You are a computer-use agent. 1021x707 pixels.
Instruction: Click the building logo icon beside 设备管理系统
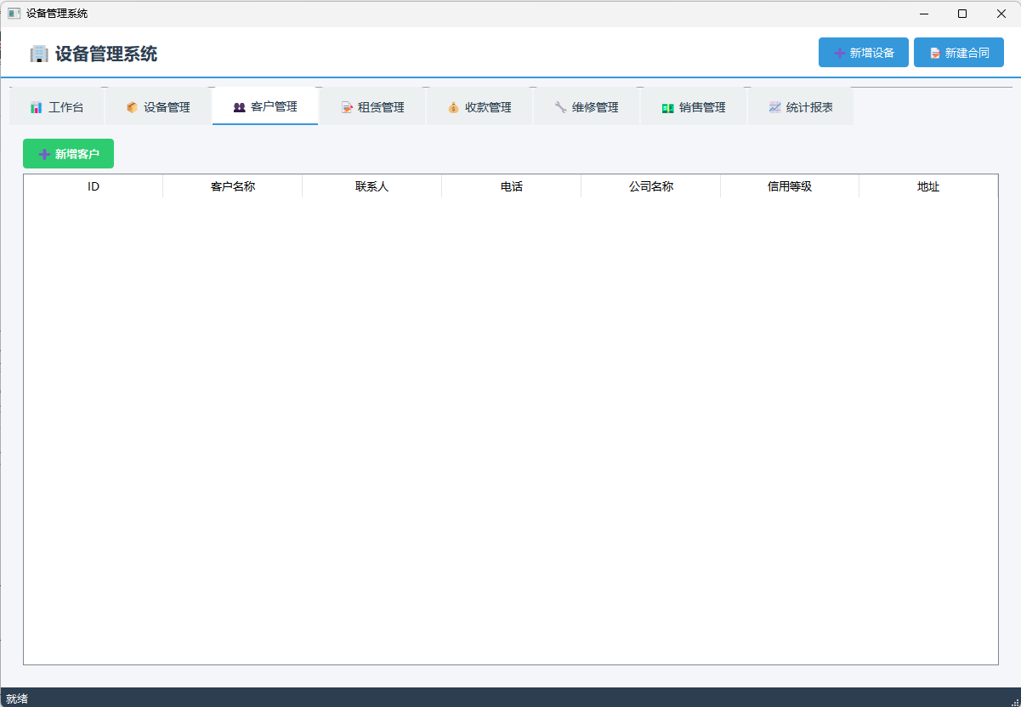39,54
